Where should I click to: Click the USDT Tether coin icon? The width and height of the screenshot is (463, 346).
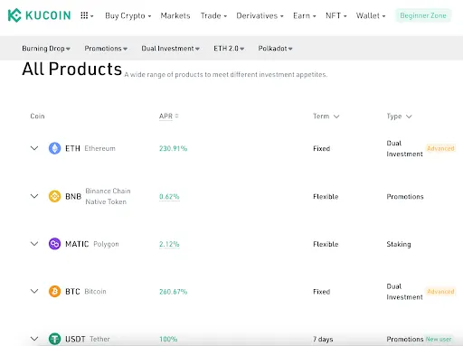[54, 339]
